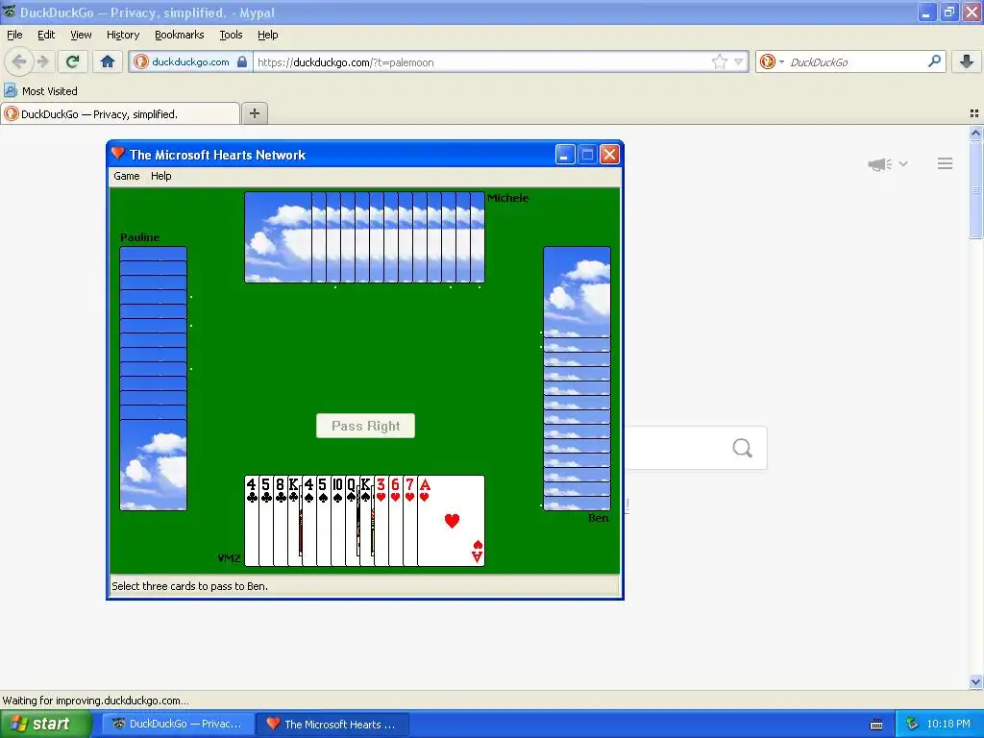Click the list all tabs icon
The height and width of the screenshot is (738, 984).
coord(974,113)
